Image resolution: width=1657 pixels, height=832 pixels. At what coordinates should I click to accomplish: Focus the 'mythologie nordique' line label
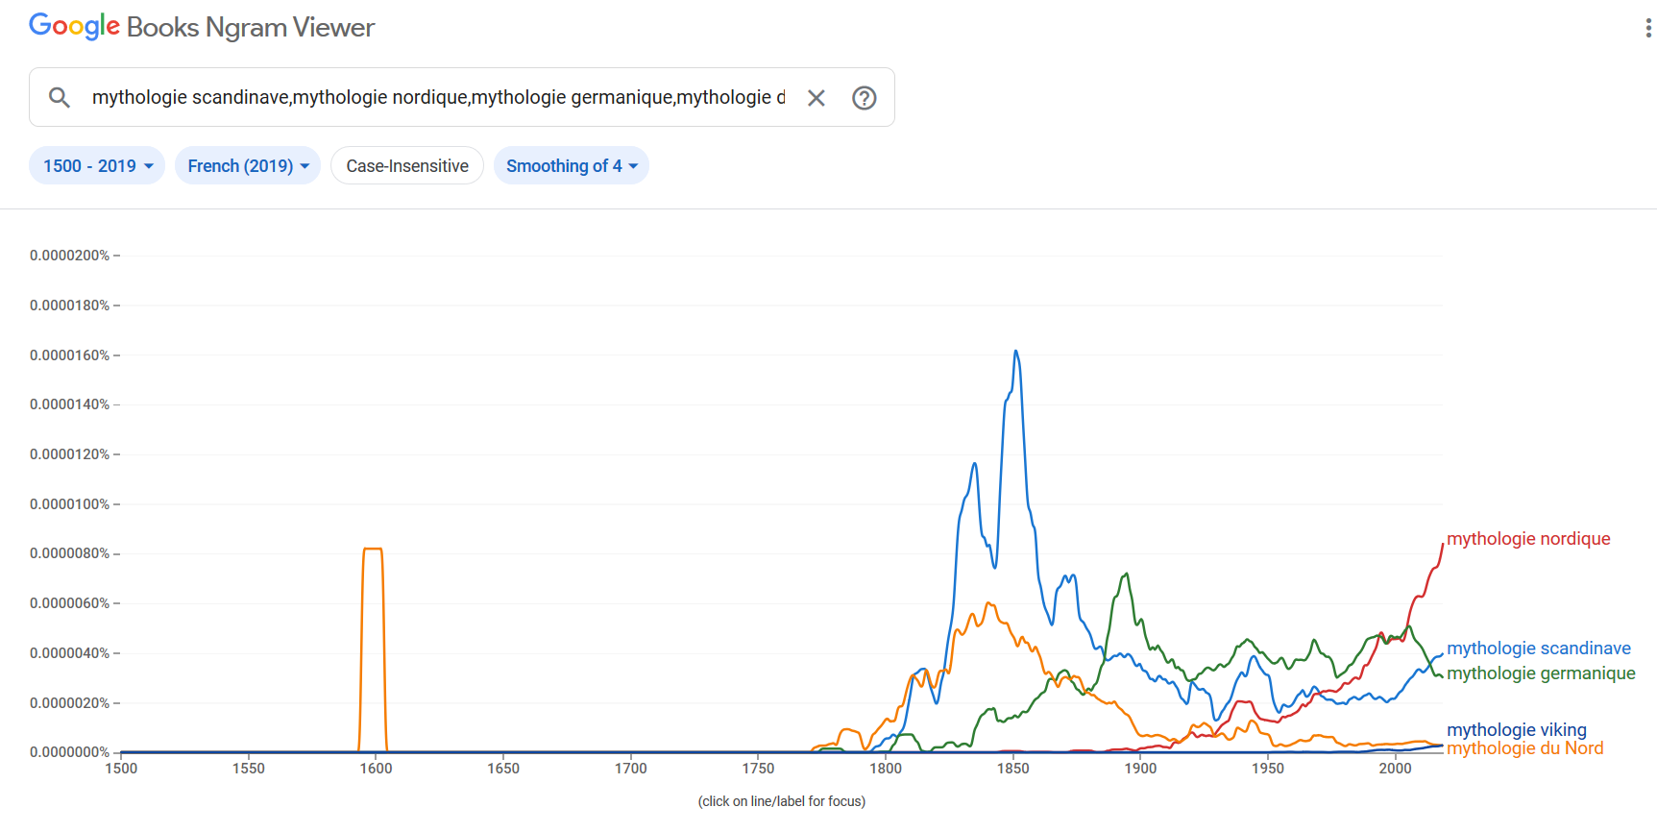[1527, 539]
